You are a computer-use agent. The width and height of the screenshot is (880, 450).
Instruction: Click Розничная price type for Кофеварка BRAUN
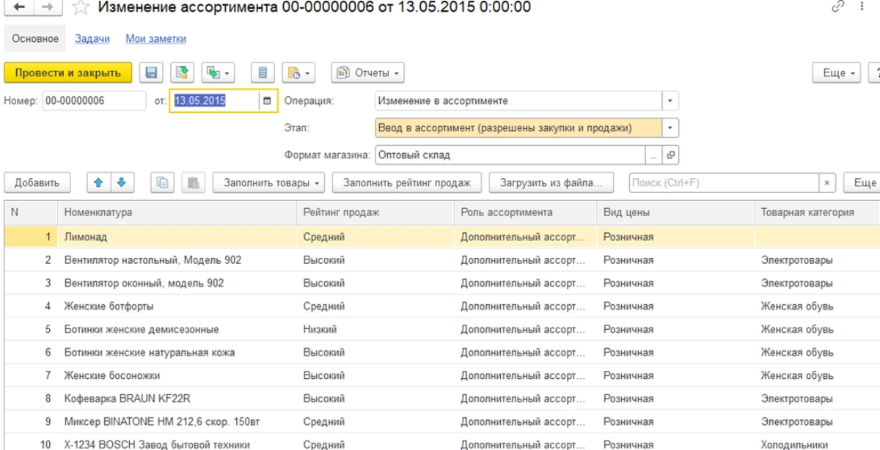(x=628, y=399)
